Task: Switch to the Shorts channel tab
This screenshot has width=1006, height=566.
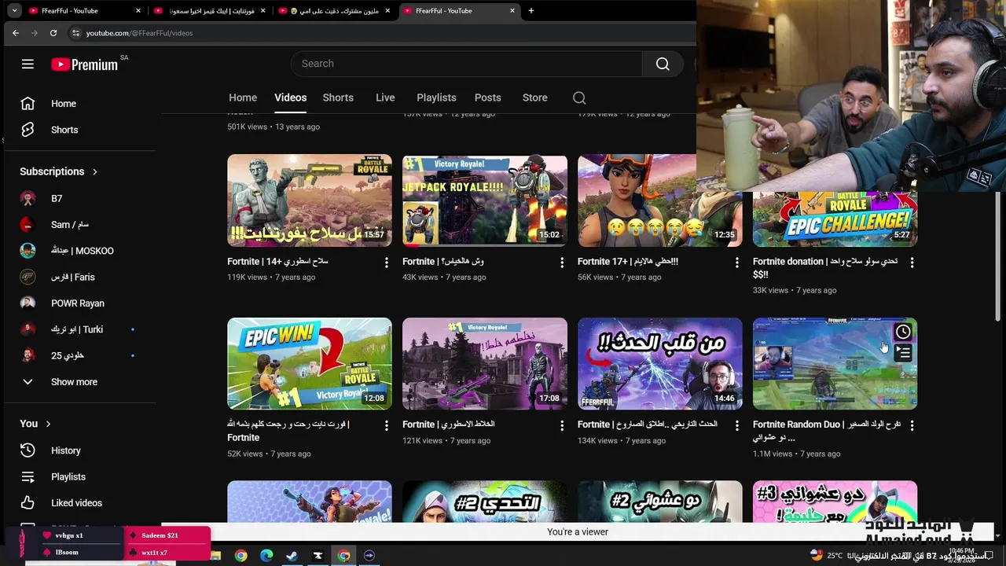Action: (338, 97)
